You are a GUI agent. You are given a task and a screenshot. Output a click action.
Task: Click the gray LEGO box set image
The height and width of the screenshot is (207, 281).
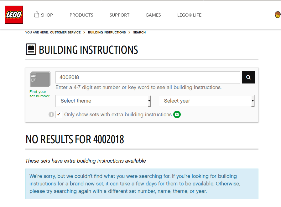coord(40,79)
